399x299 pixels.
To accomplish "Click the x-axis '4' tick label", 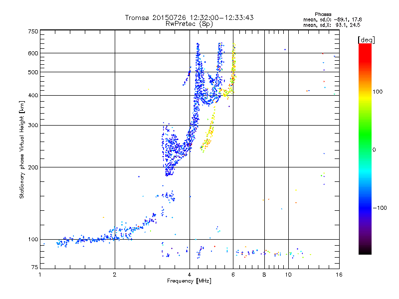I will (190, 275).
